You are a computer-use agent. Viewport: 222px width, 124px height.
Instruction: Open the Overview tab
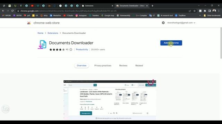tap(82, 65)
